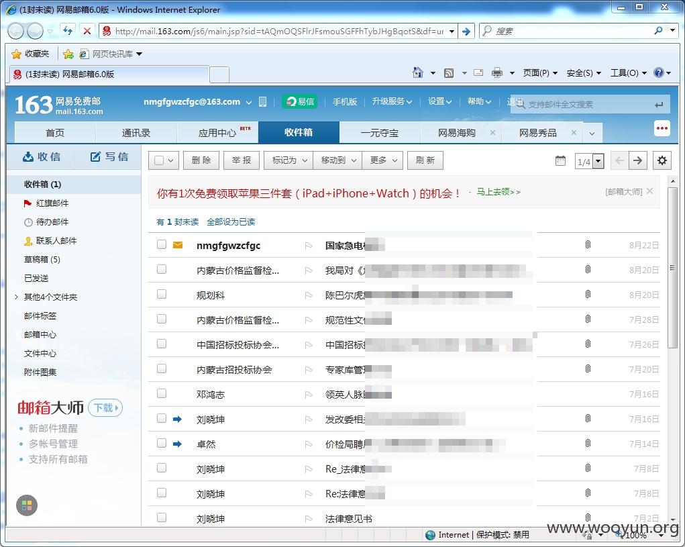Screen dimensions: 685x547
Task: Click the IE home page icon
Action: 418,72
